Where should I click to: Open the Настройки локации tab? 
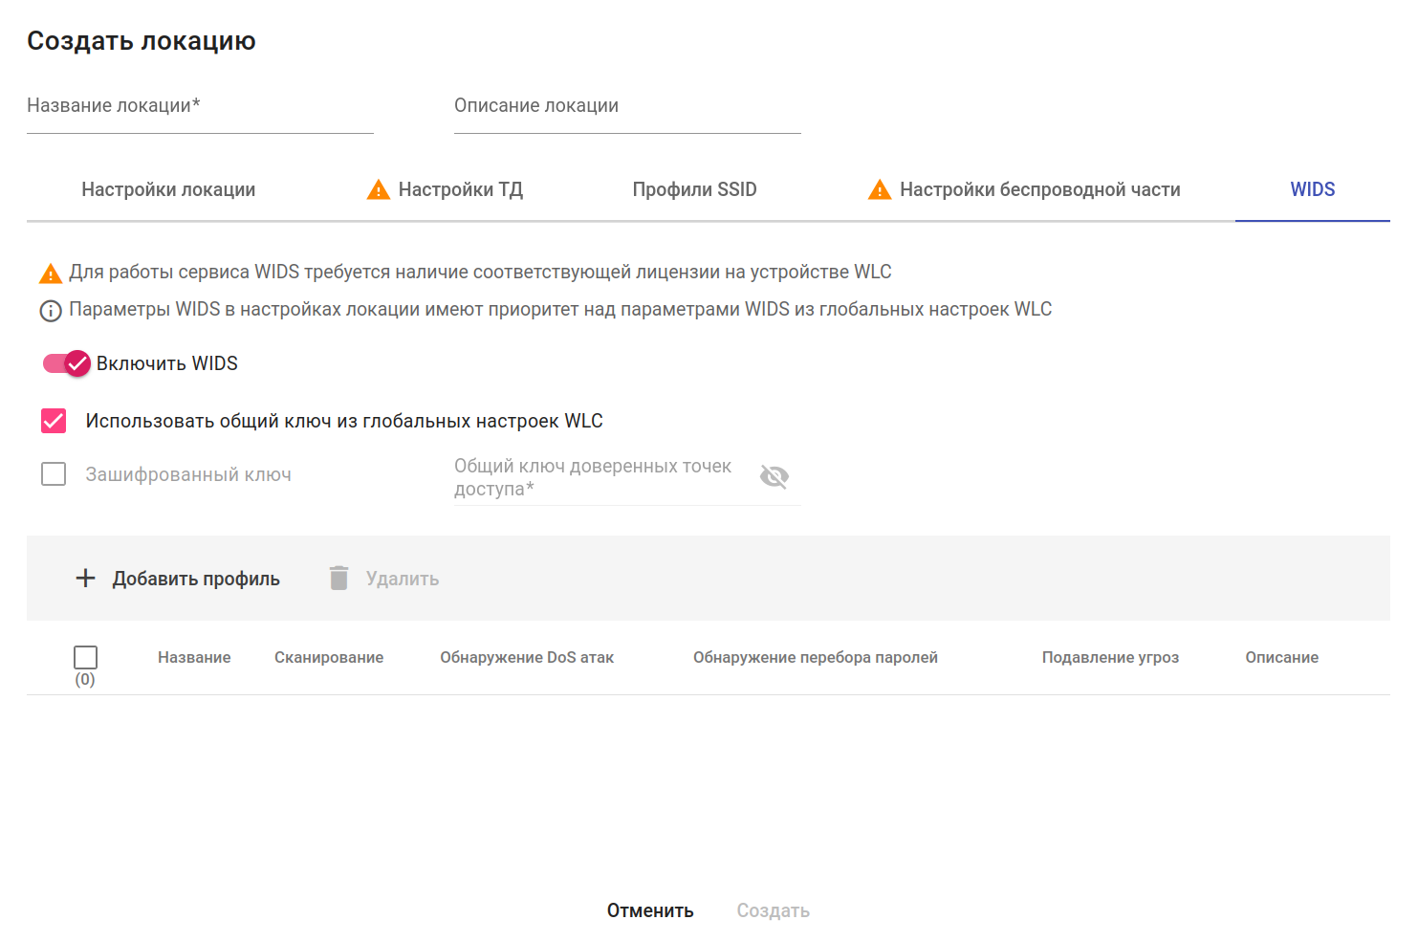pos(168,190)
